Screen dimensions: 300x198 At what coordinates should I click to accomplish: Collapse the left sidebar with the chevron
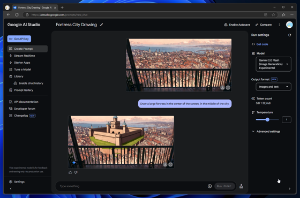(11, 188)
